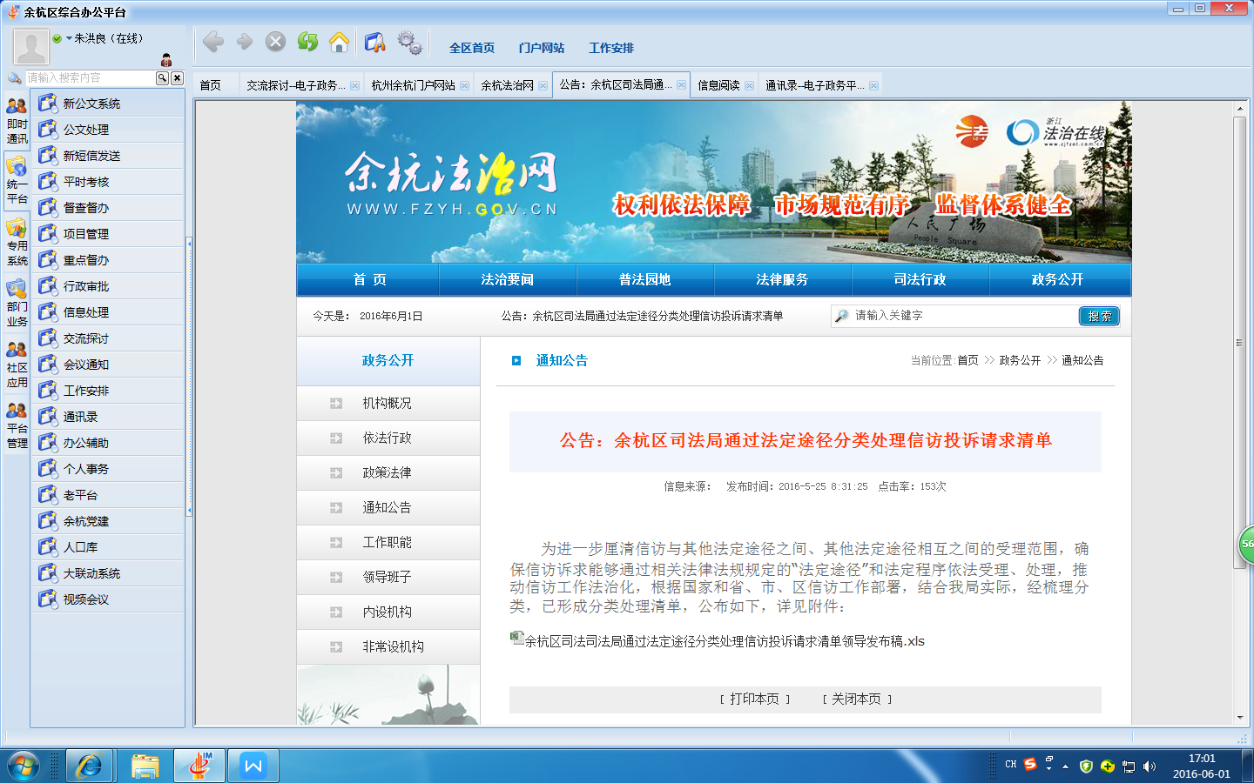Switch to the 信息阅读 tab

(718, 85)
